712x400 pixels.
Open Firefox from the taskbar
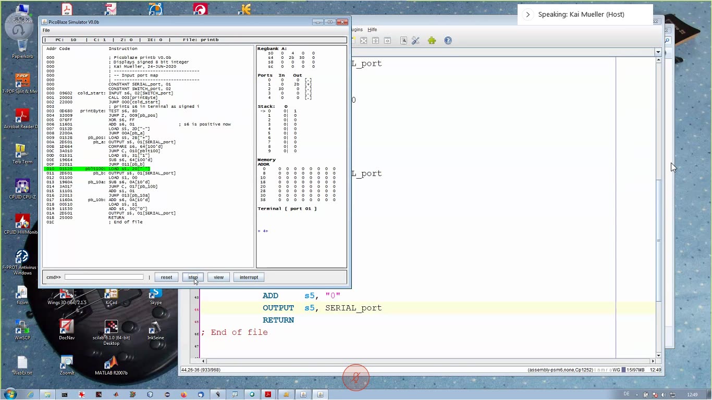tap(183, 395)
